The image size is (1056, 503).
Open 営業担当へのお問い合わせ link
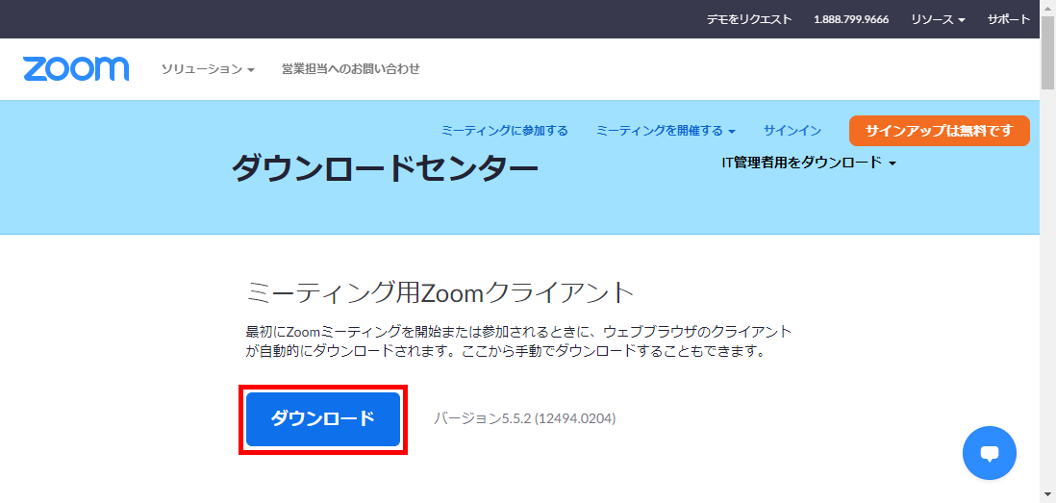tap(350, 68)
